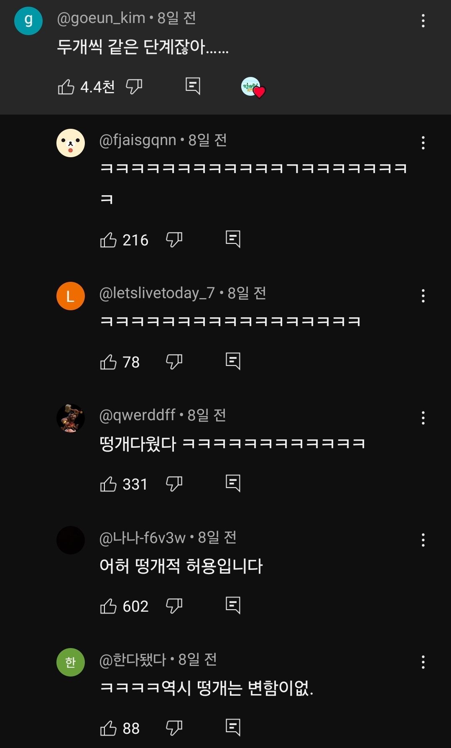Open the @letslivetoday_7 channel link

tap(157, 294)
